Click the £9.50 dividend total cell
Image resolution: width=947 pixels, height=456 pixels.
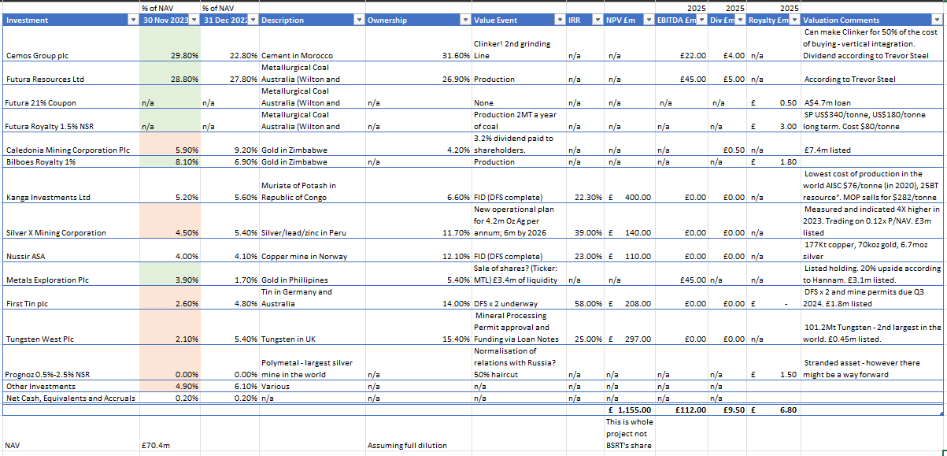(727, 410)
